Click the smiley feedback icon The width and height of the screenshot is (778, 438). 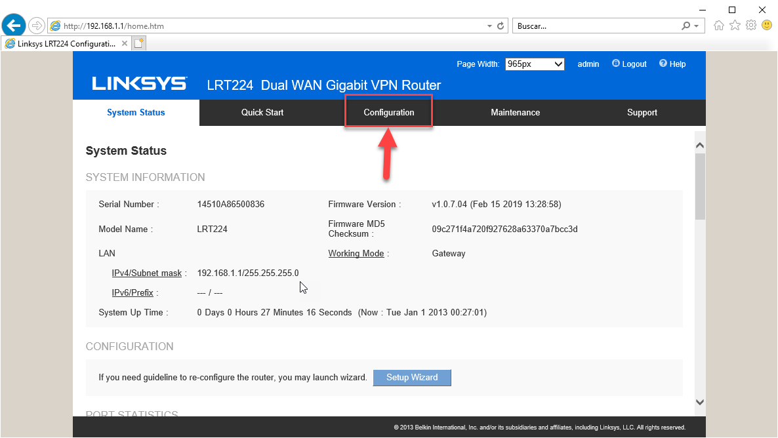767,26
